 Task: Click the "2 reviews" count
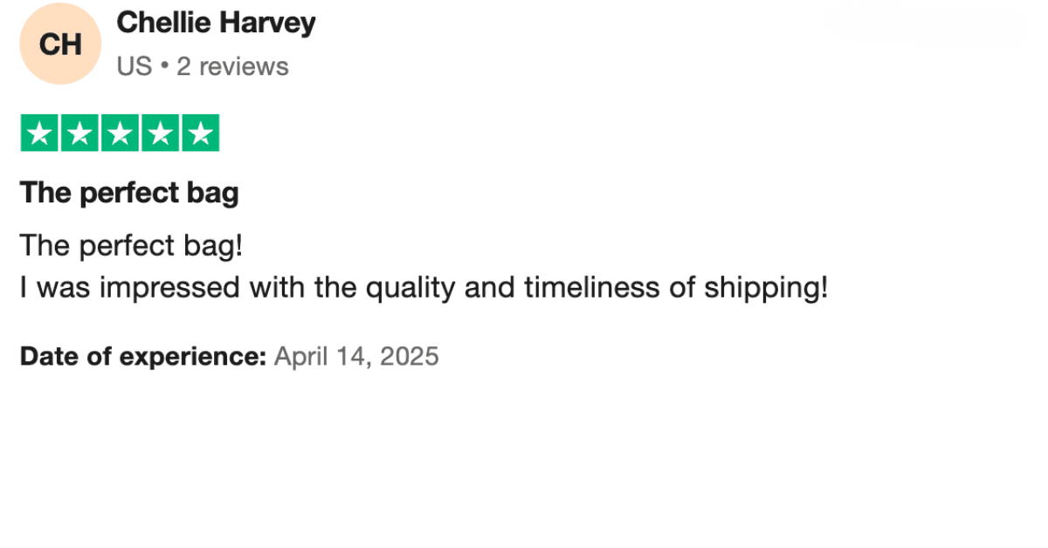pos(232,66)
